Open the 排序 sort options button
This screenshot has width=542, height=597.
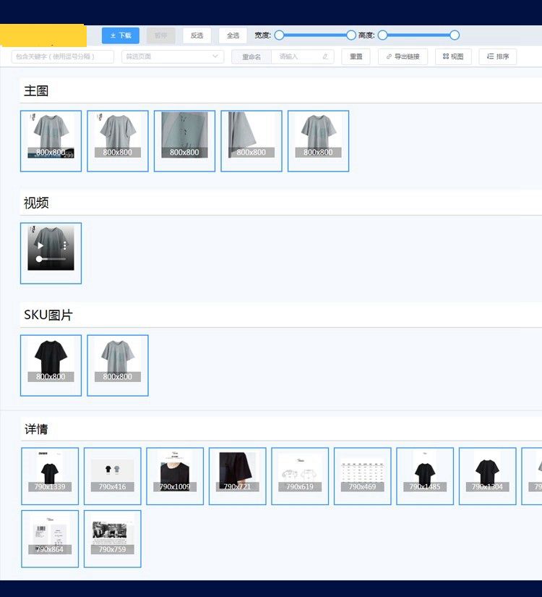[497, 56]
